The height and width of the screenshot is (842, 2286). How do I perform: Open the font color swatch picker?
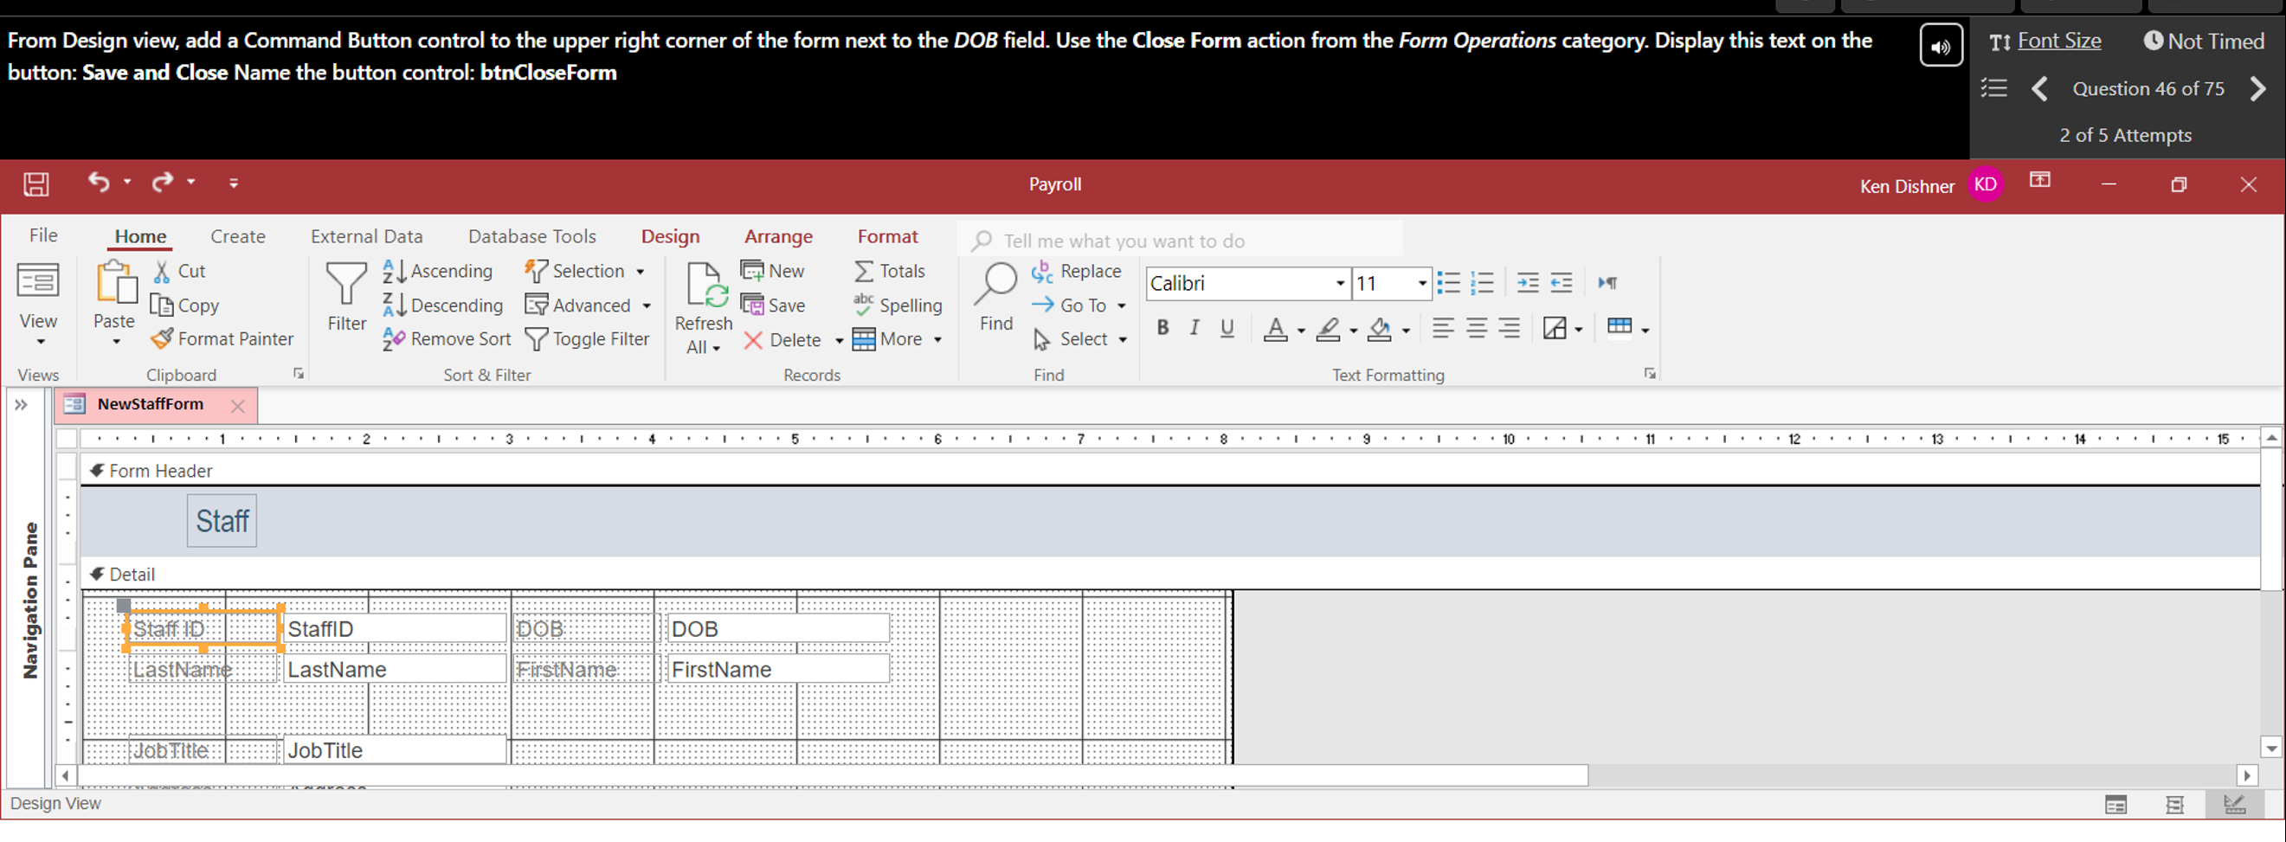click(1278, 329)
